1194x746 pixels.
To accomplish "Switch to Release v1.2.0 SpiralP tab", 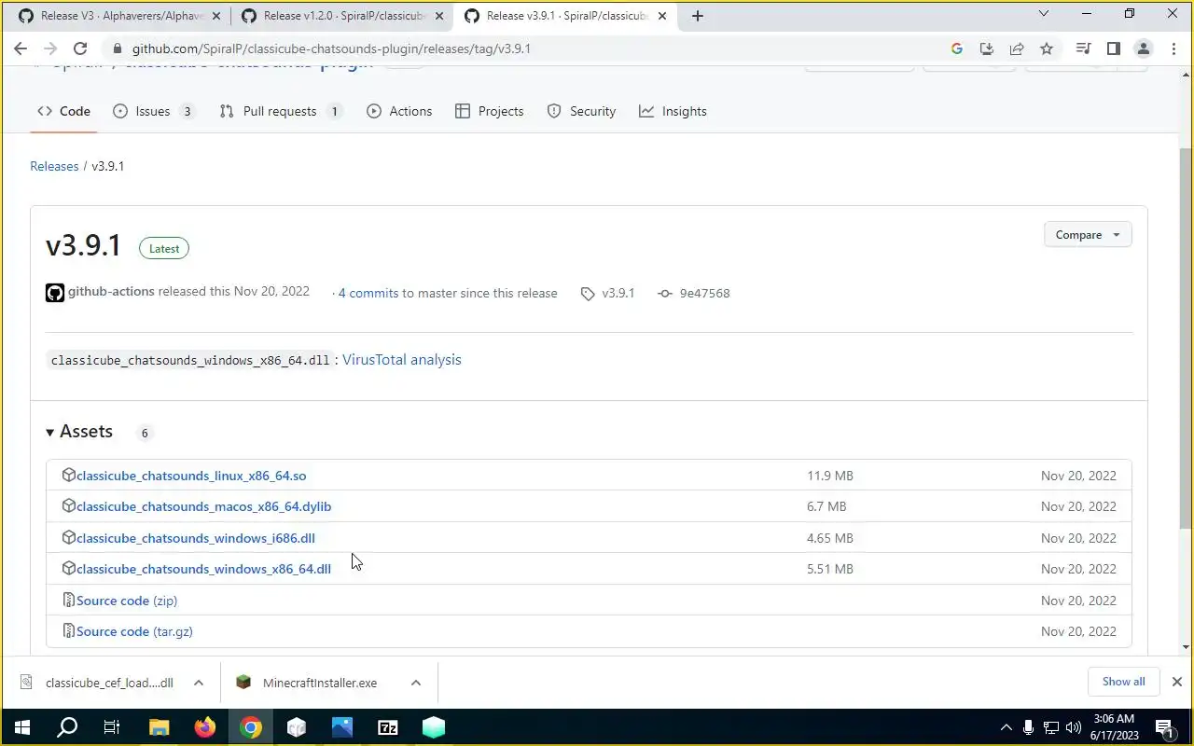I will click(343, 16).
